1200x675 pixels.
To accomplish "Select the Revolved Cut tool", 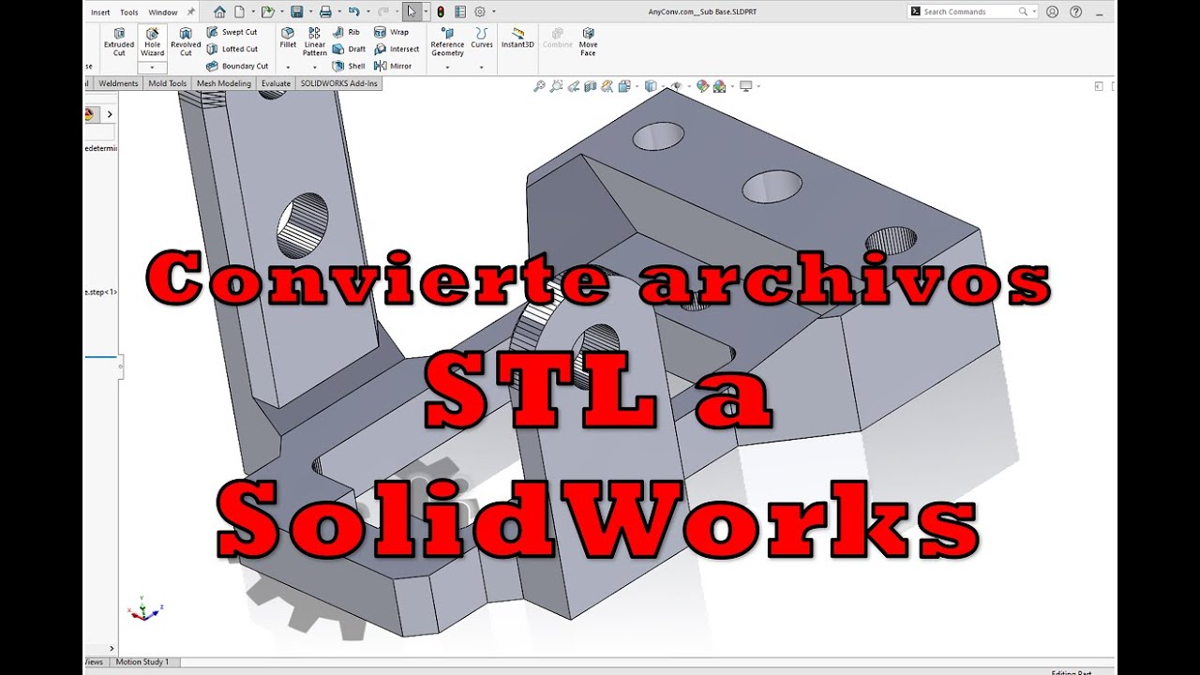I will click(x=186, y=41).
